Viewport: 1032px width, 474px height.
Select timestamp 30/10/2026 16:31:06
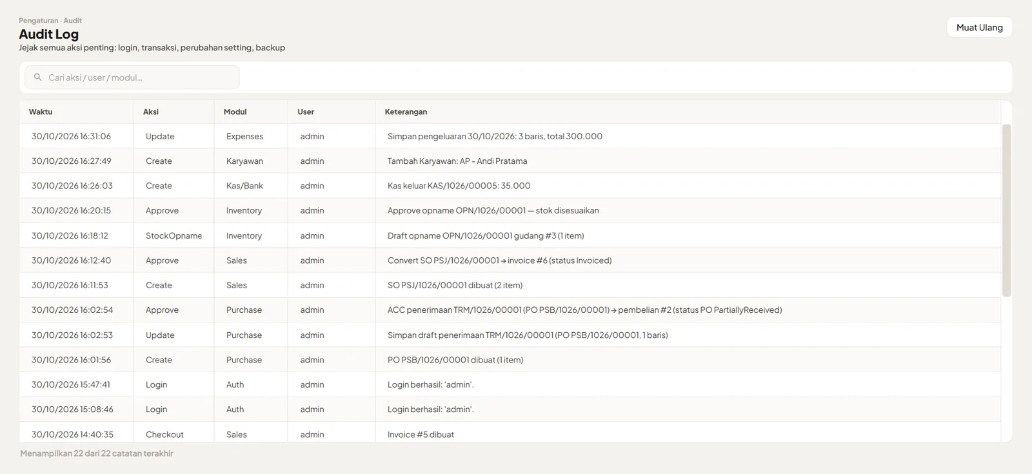pos(71,136)
